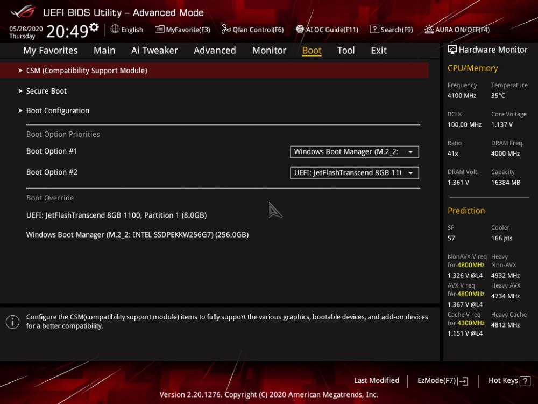538x404 pixels.
Task: Open the Tool tab
Action: click(x=346, y=51)
